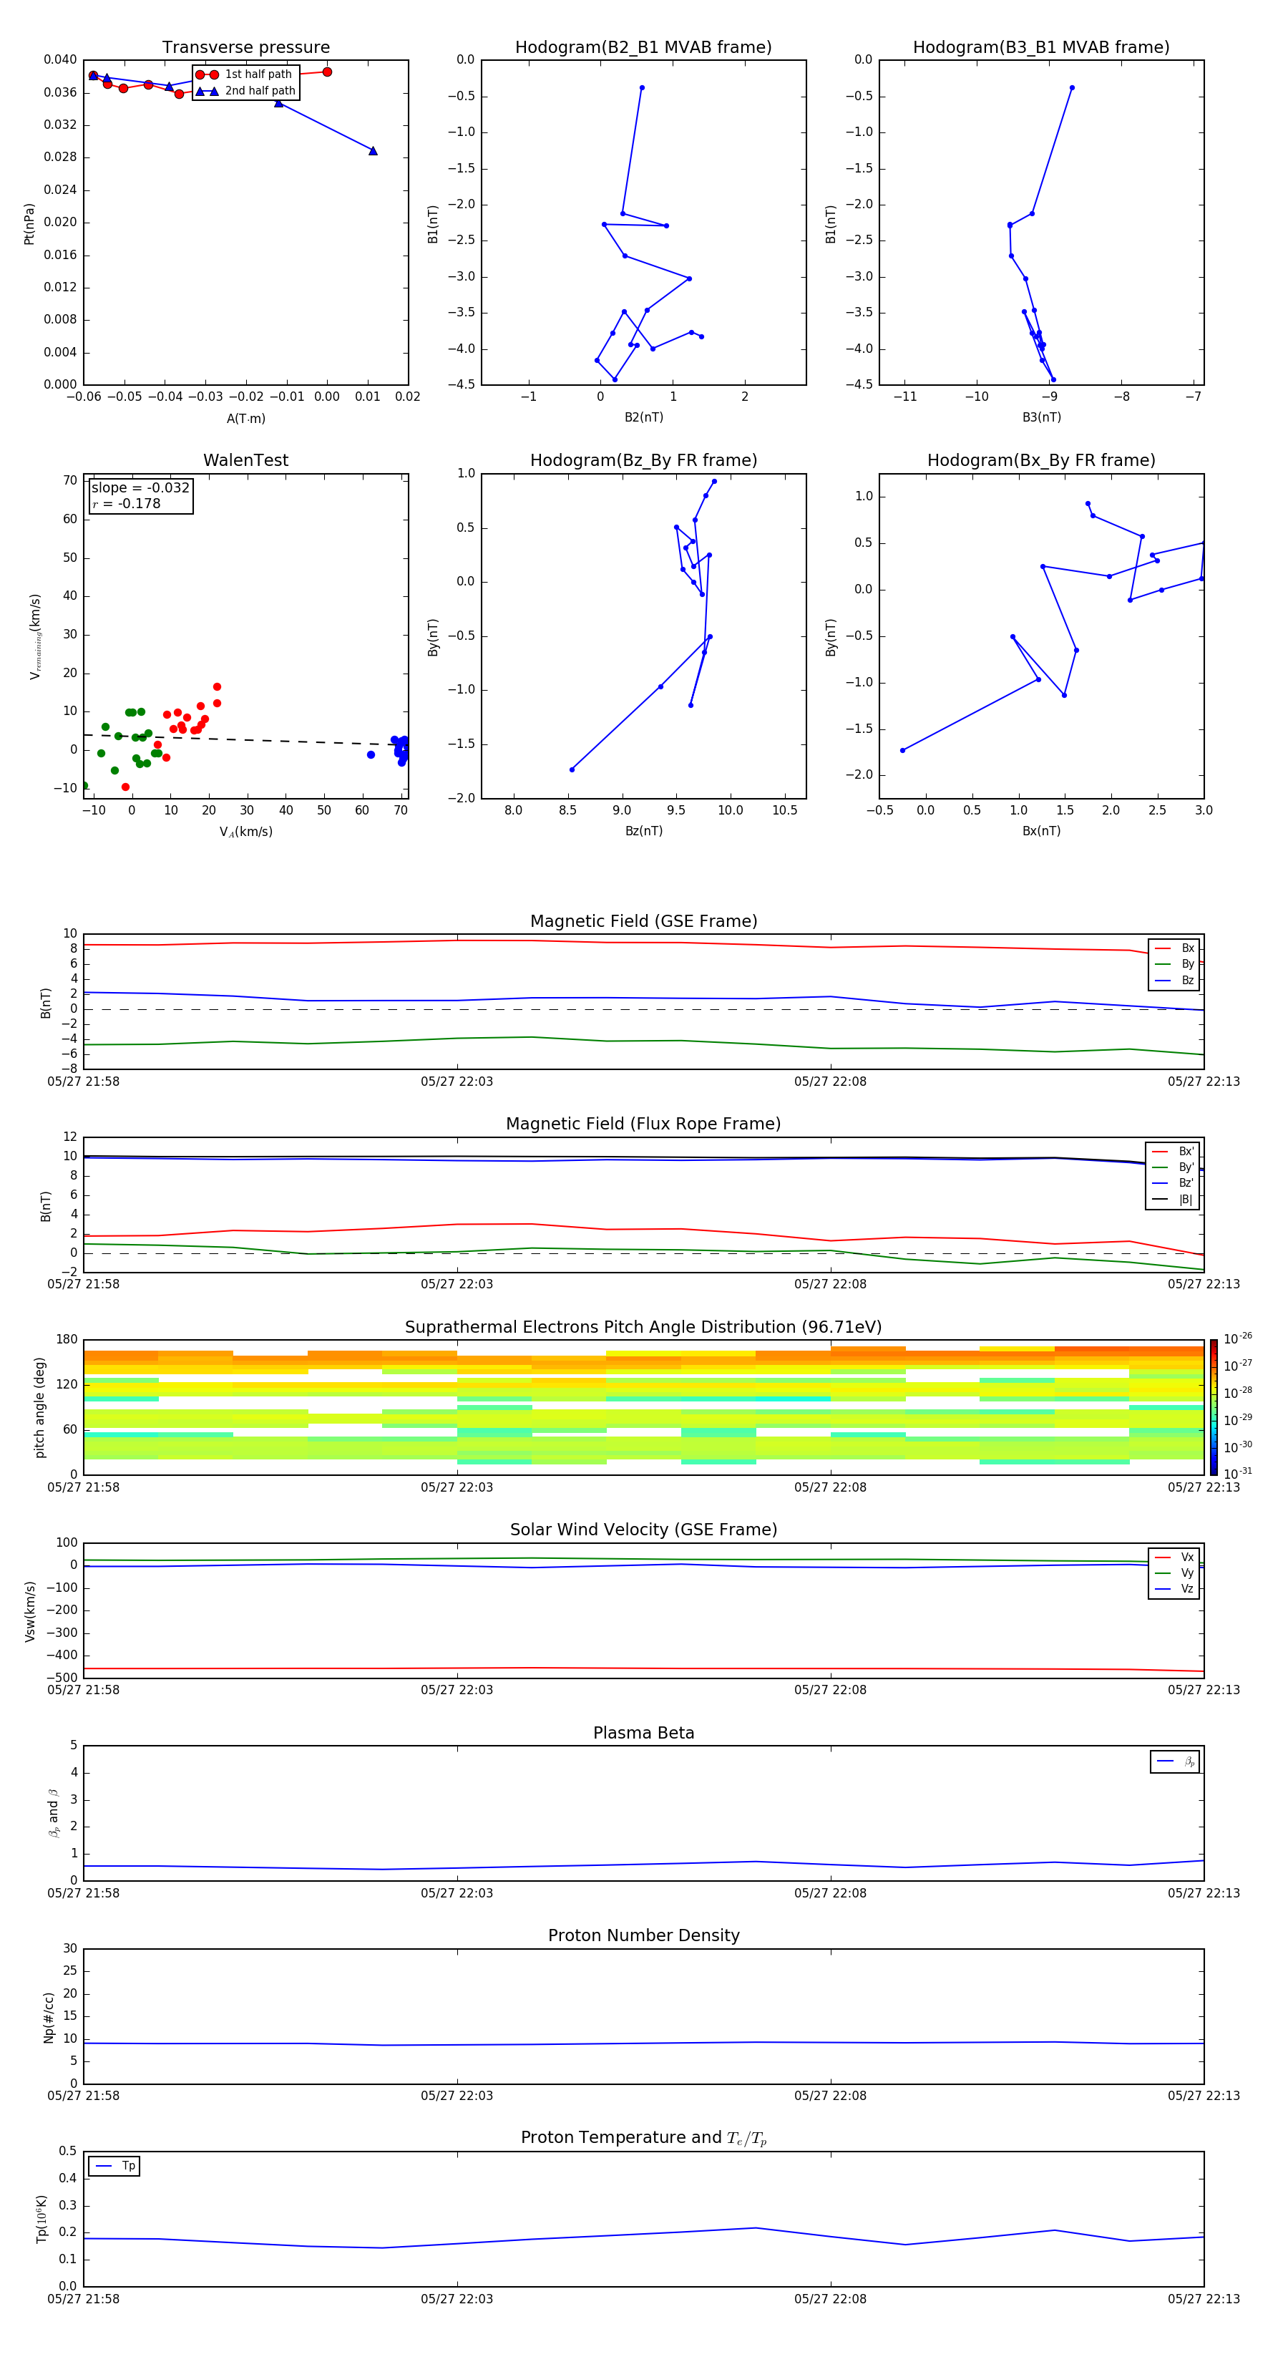This screenshot has height=2362, width=1288.
Task: Click the 'Hodogram(B2_B1 MVAB frame)' title
Action: 643,48
